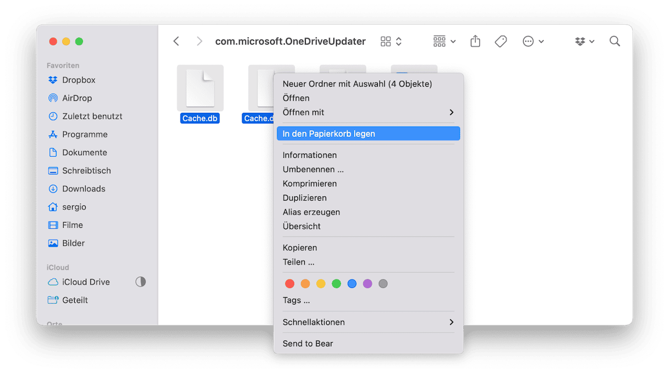Open Geteilt in the sidebar
This screenshot has width=669, height=373.
coord(68,300)
